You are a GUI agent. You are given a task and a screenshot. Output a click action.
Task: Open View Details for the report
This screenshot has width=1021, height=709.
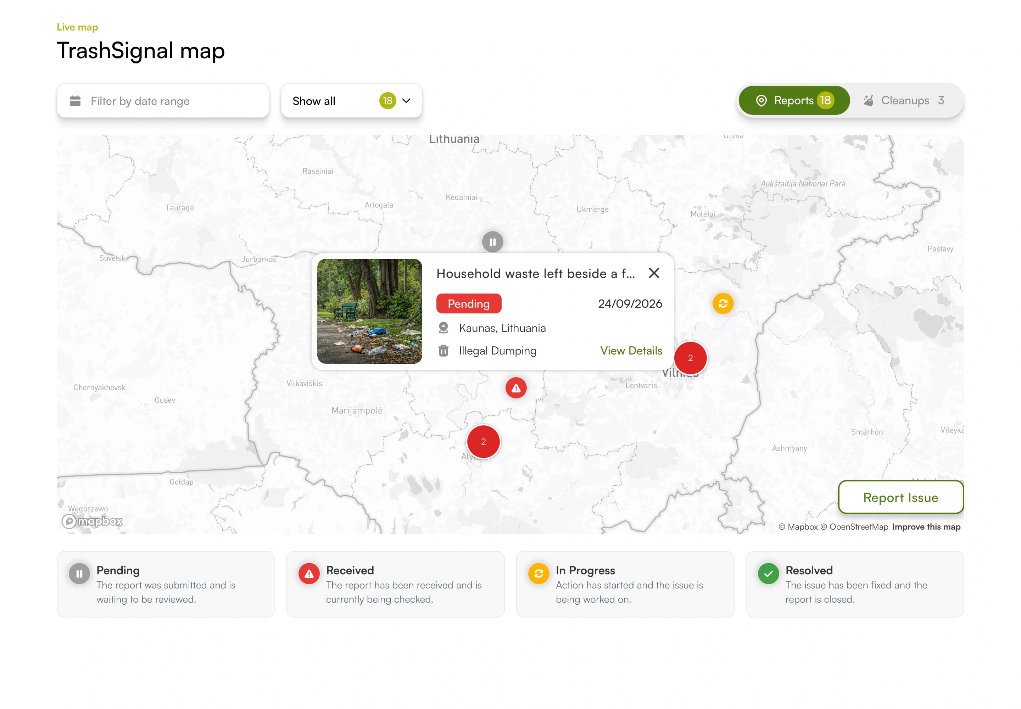coord(631,351)
